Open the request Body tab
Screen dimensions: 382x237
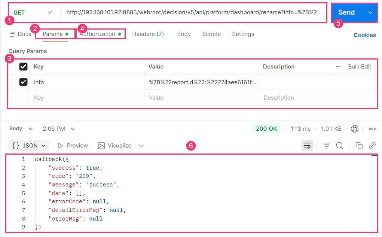[184, 34]
